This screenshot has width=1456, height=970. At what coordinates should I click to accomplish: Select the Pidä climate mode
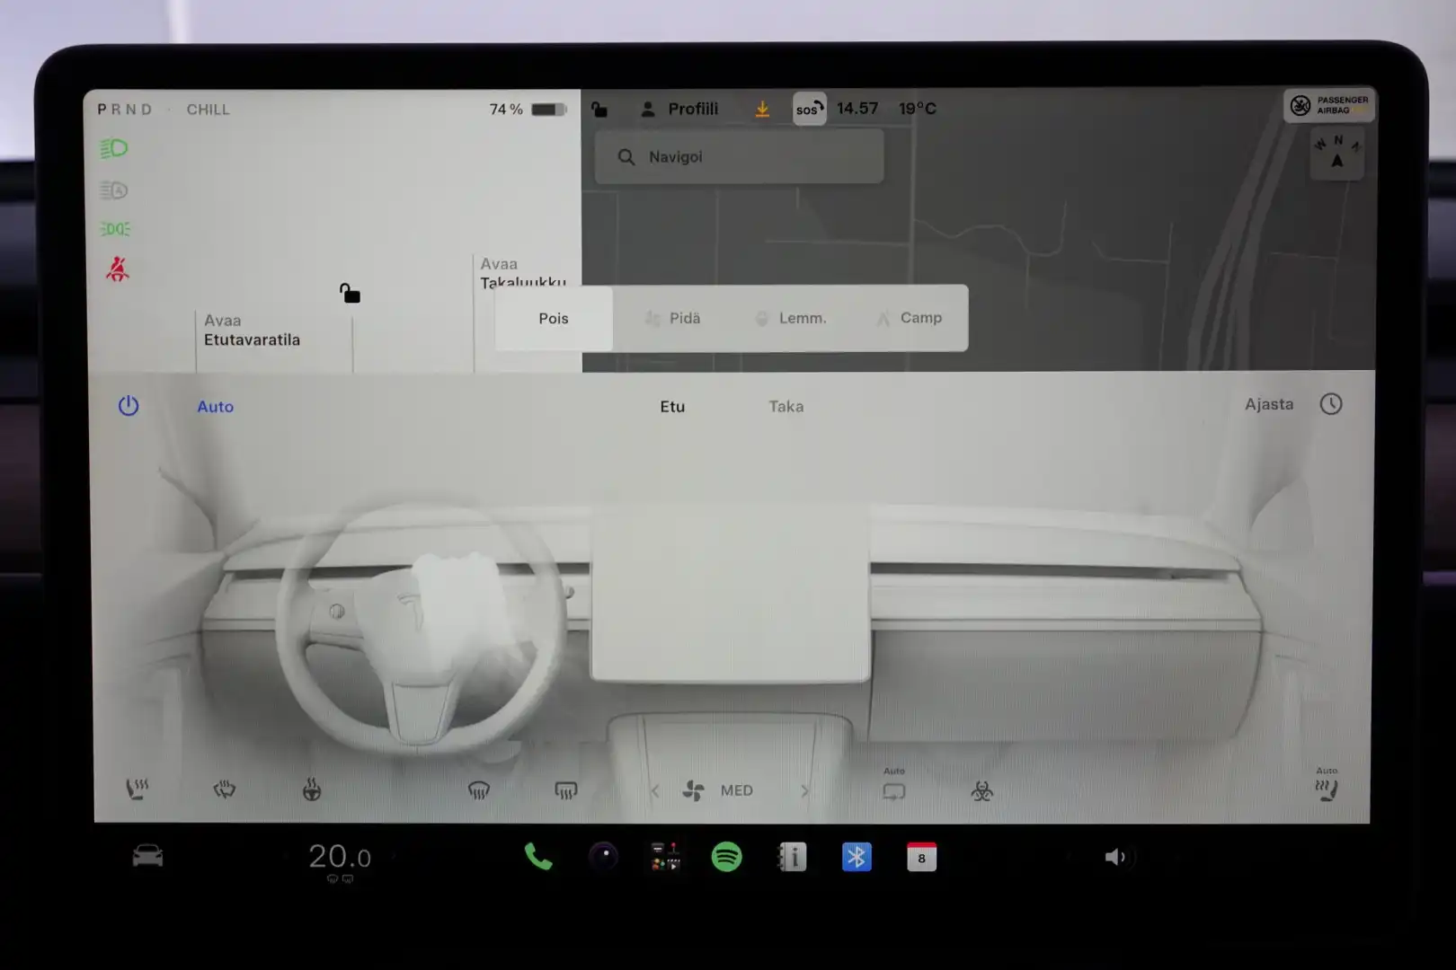(x=673, y=319)
